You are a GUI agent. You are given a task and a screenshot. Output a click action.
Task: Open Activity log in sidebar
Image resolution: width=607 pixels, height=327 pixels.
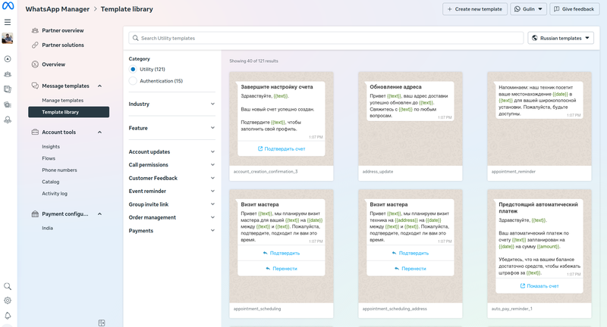click(55, 194)
